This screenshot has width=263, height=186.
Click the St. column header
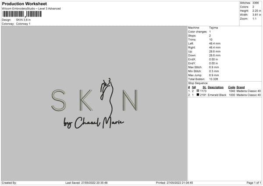[204, 87]
